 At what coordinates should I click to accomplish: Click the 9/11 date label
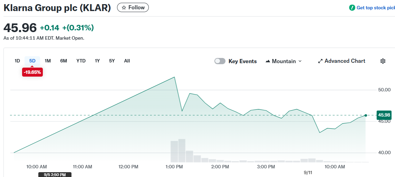[x=308, y=173]
